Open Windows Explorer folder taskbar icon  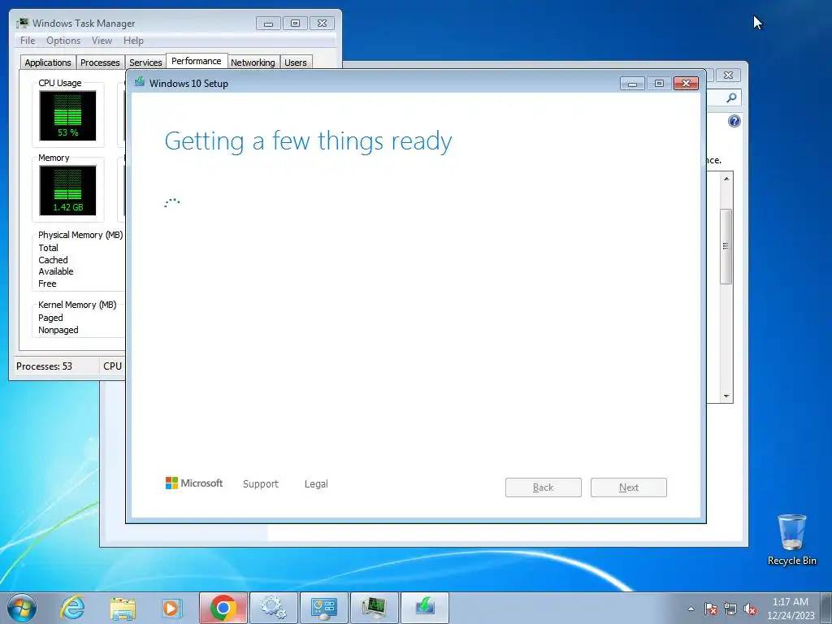[123, 608]
